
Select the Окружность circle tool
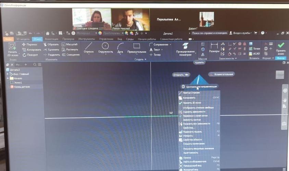tap(105, 48)
